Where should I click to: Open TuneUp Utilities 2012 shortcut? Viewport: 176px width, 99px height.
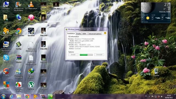[x=6, y=33]
